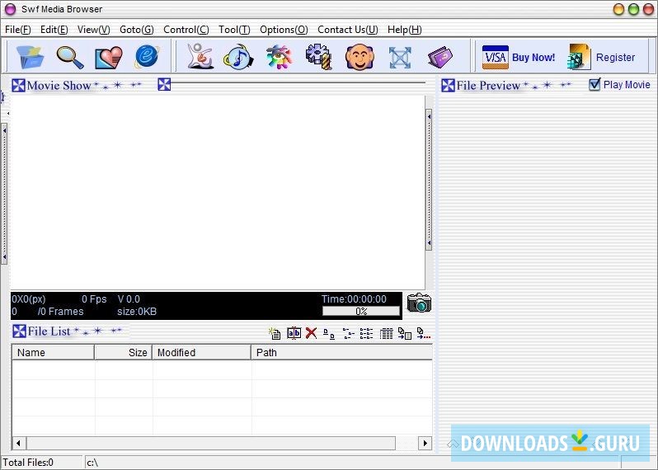Click the smiling face icon
The height and width of the screenshot is (470, 658).
coord(360,57)
